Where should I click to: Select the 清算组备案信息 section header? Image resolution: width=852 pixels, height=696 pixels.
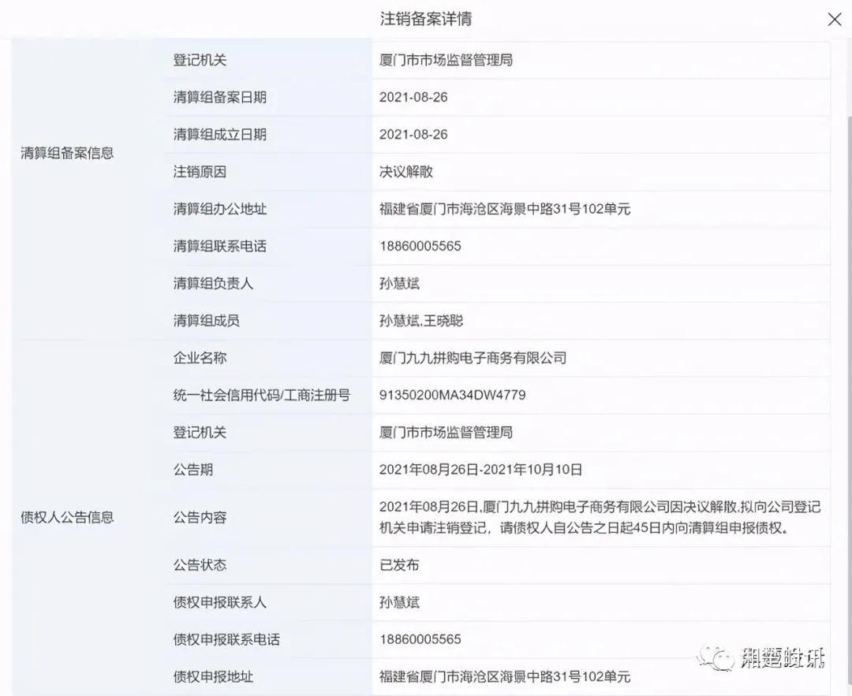click(67, 153)
